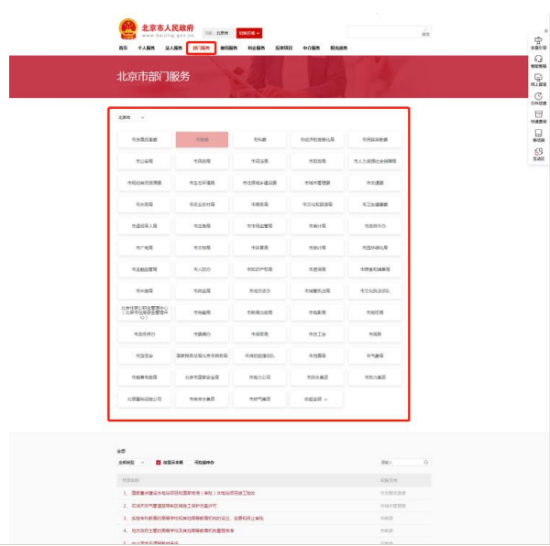
Task: Click the bottom 互动 icon in right sidebar
Action: [x=538, y=153]
